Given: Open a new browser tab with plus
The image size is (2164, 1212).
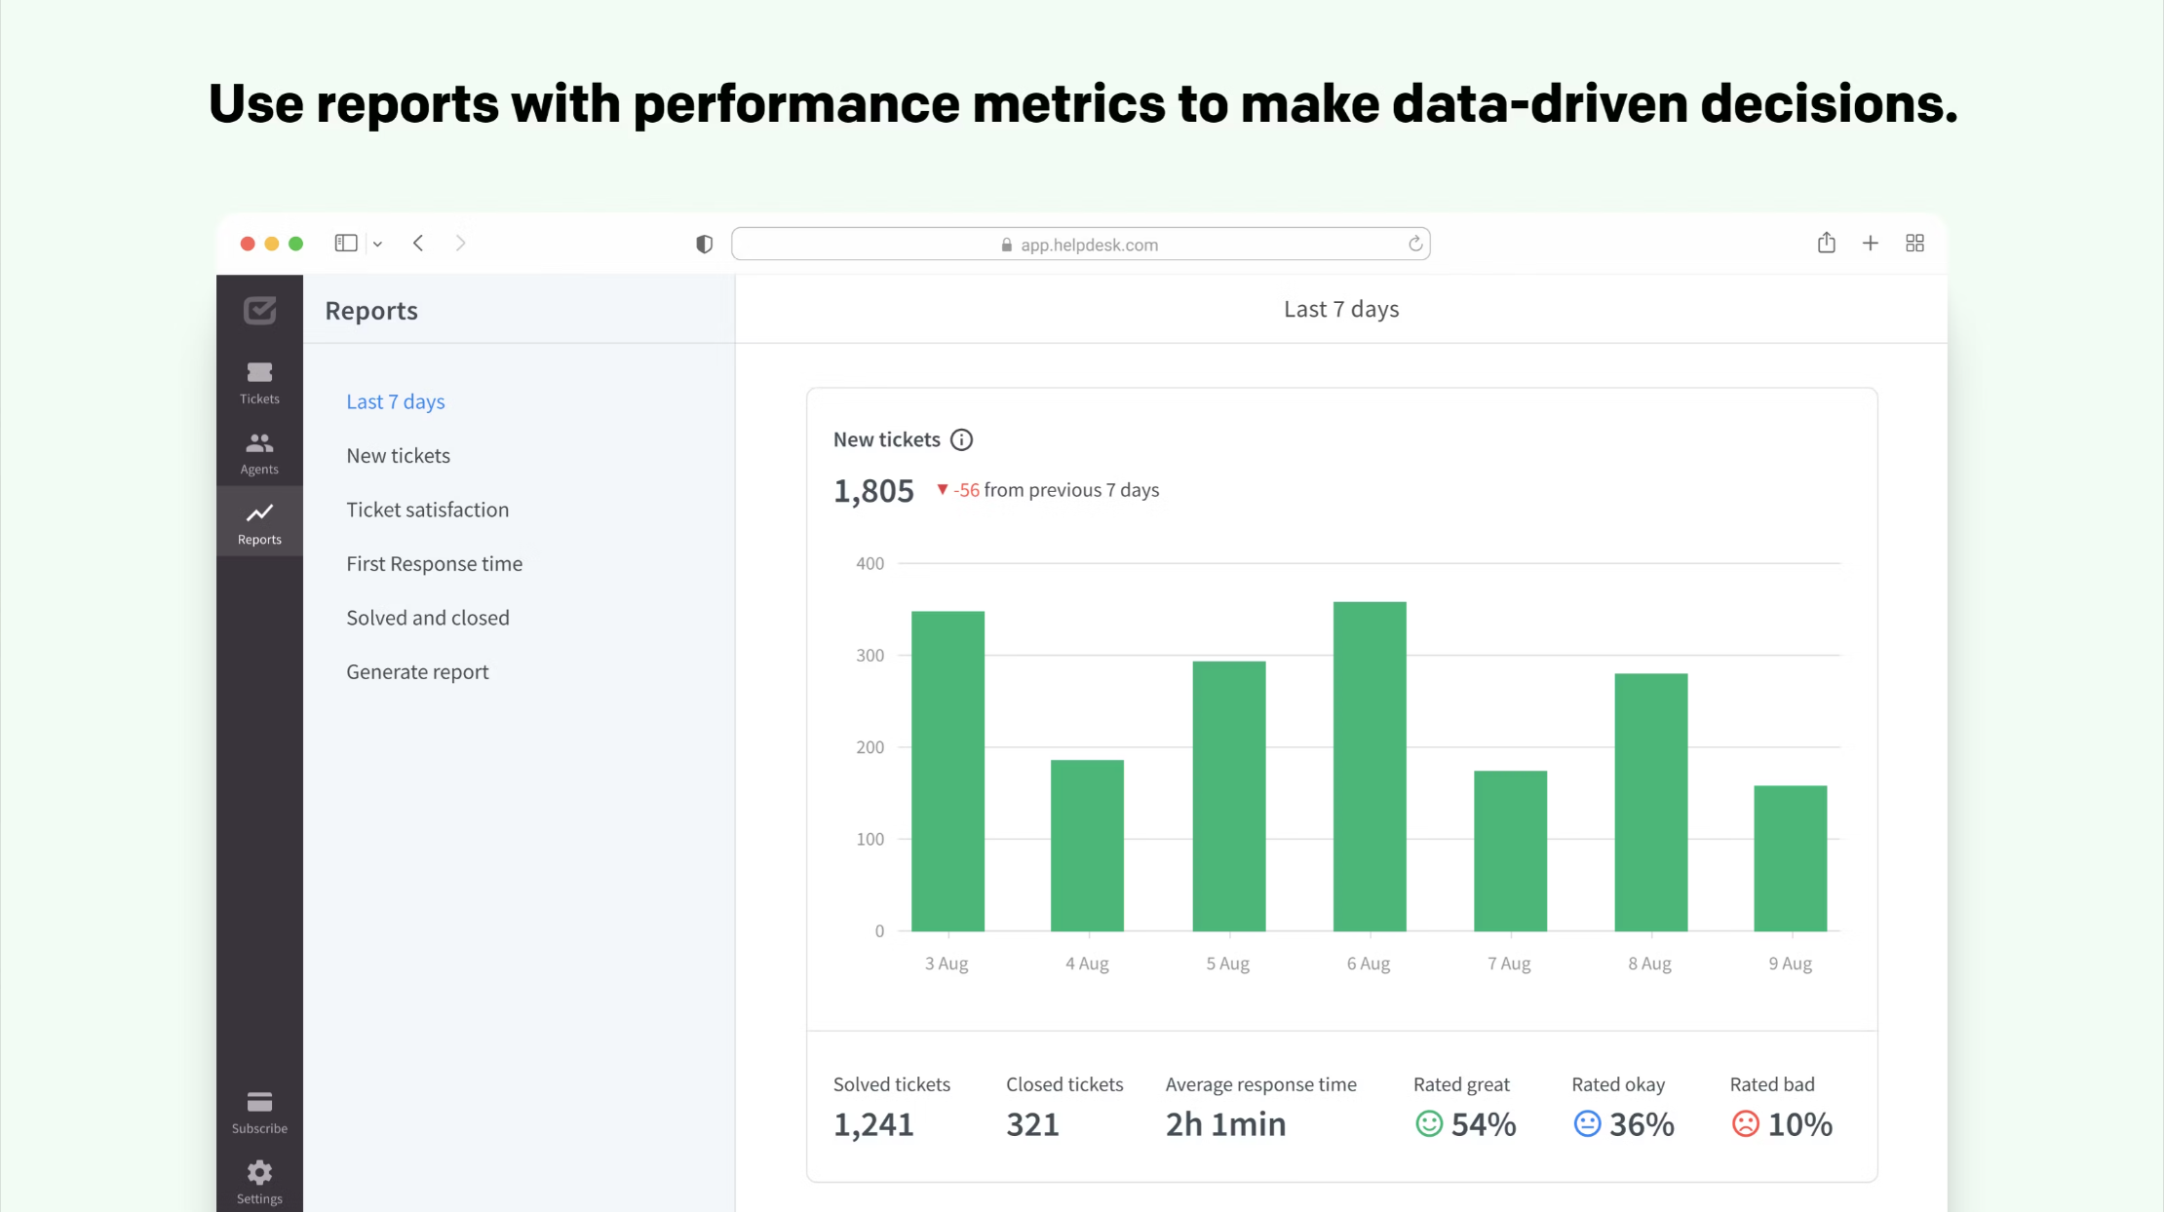Looking at the screenshot, I should point(1870,243).
